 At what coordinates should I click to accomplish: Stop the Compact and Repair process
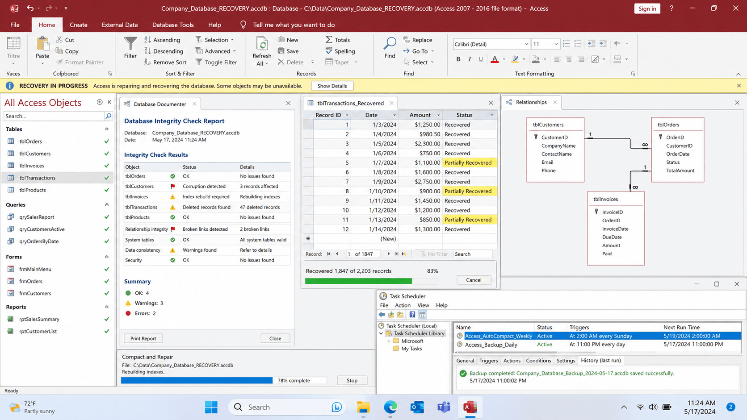352,380
